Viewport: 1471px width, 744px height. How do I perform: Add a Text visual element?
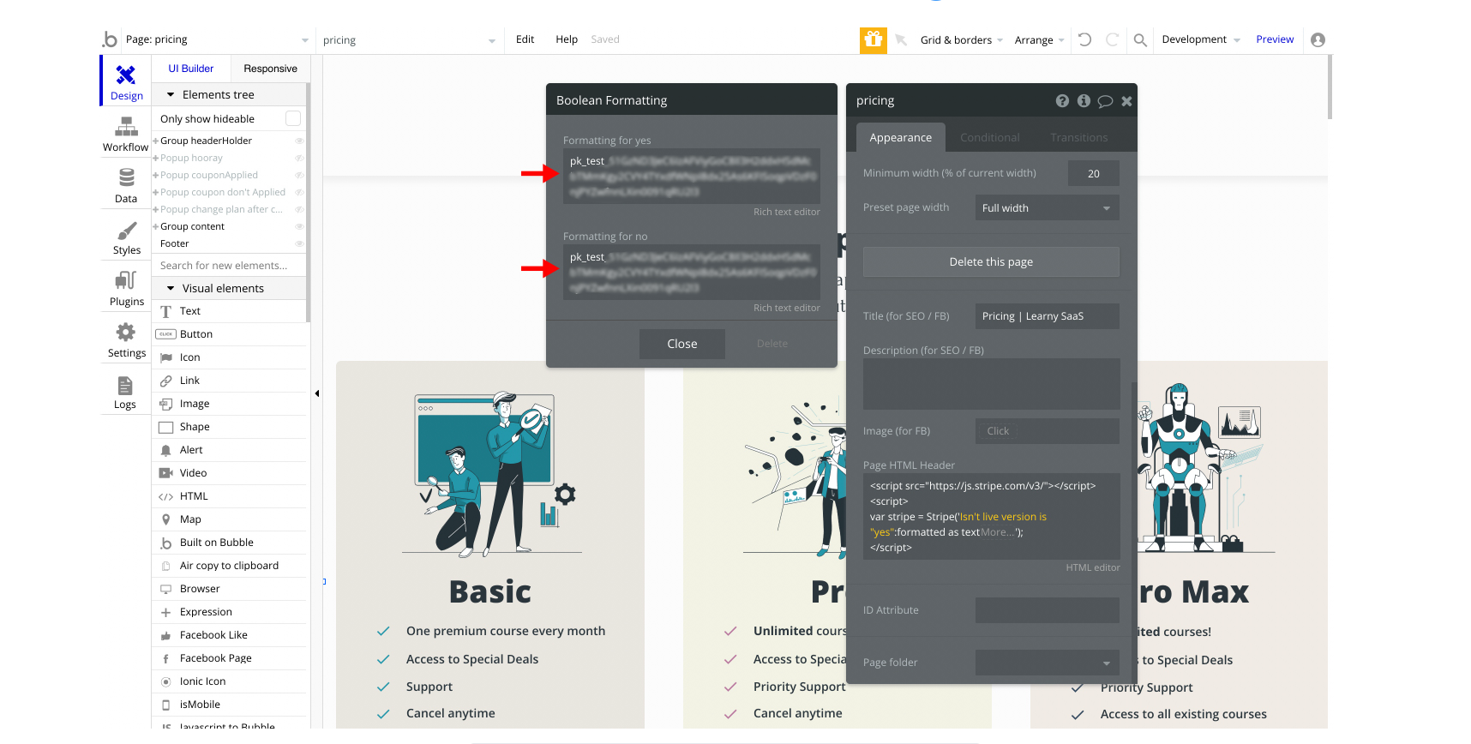pos(230,311)
